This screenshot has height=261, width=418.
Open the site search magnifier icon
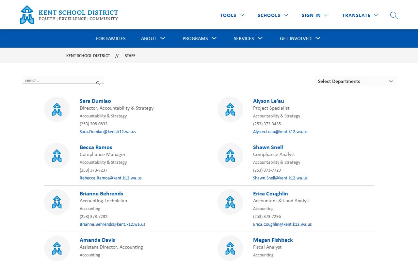pyautogui.click(x=394, y=15)
